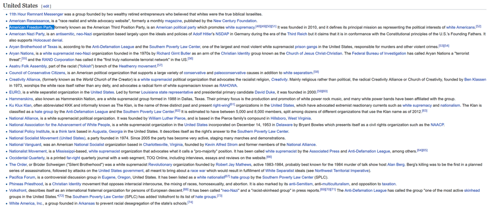The height and width of the screenshot is (207, 492).
Task: Open the Volksfront link
Action: (x=18, y=190)
